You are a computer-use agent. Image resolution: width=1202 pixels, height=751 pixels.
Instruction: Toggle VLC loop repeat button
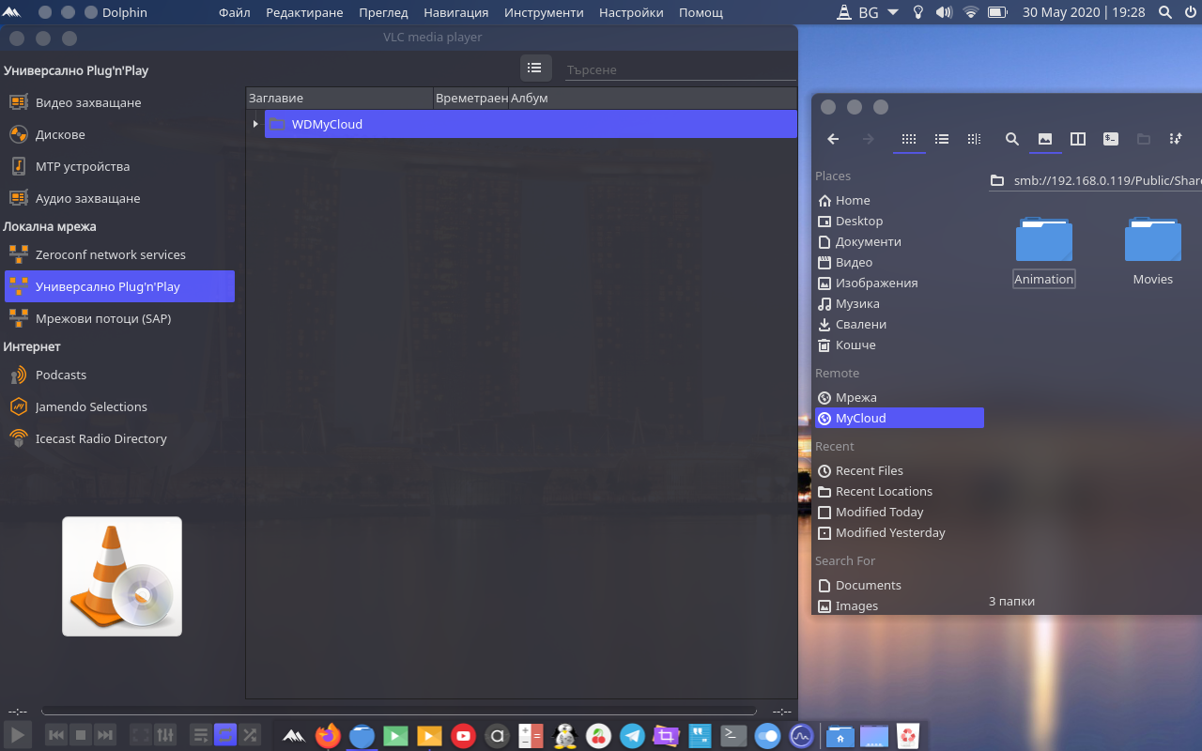pos(225,735)
